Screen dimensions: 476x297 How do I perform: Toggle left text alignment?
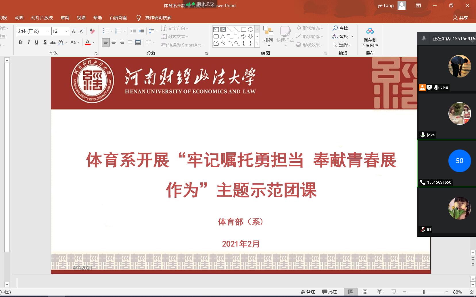(x=106, y=42)
